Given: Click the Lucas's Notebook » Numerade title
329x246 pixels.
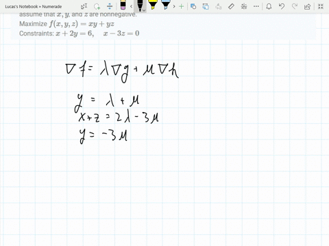Looking at the screenshot, I should tap(34, 7).
